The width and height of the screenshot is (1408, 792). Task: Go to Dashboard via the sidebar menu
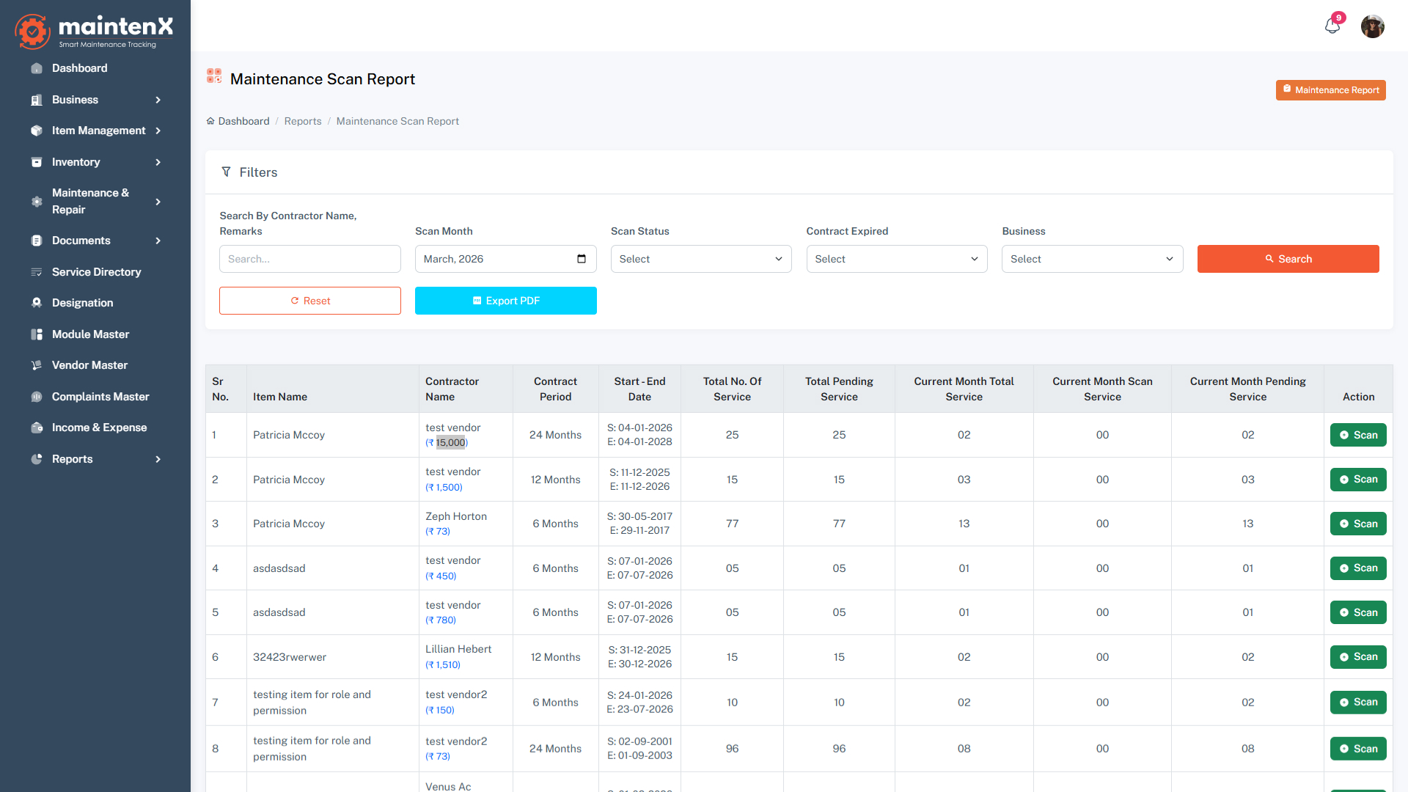(x=79, y=67)
